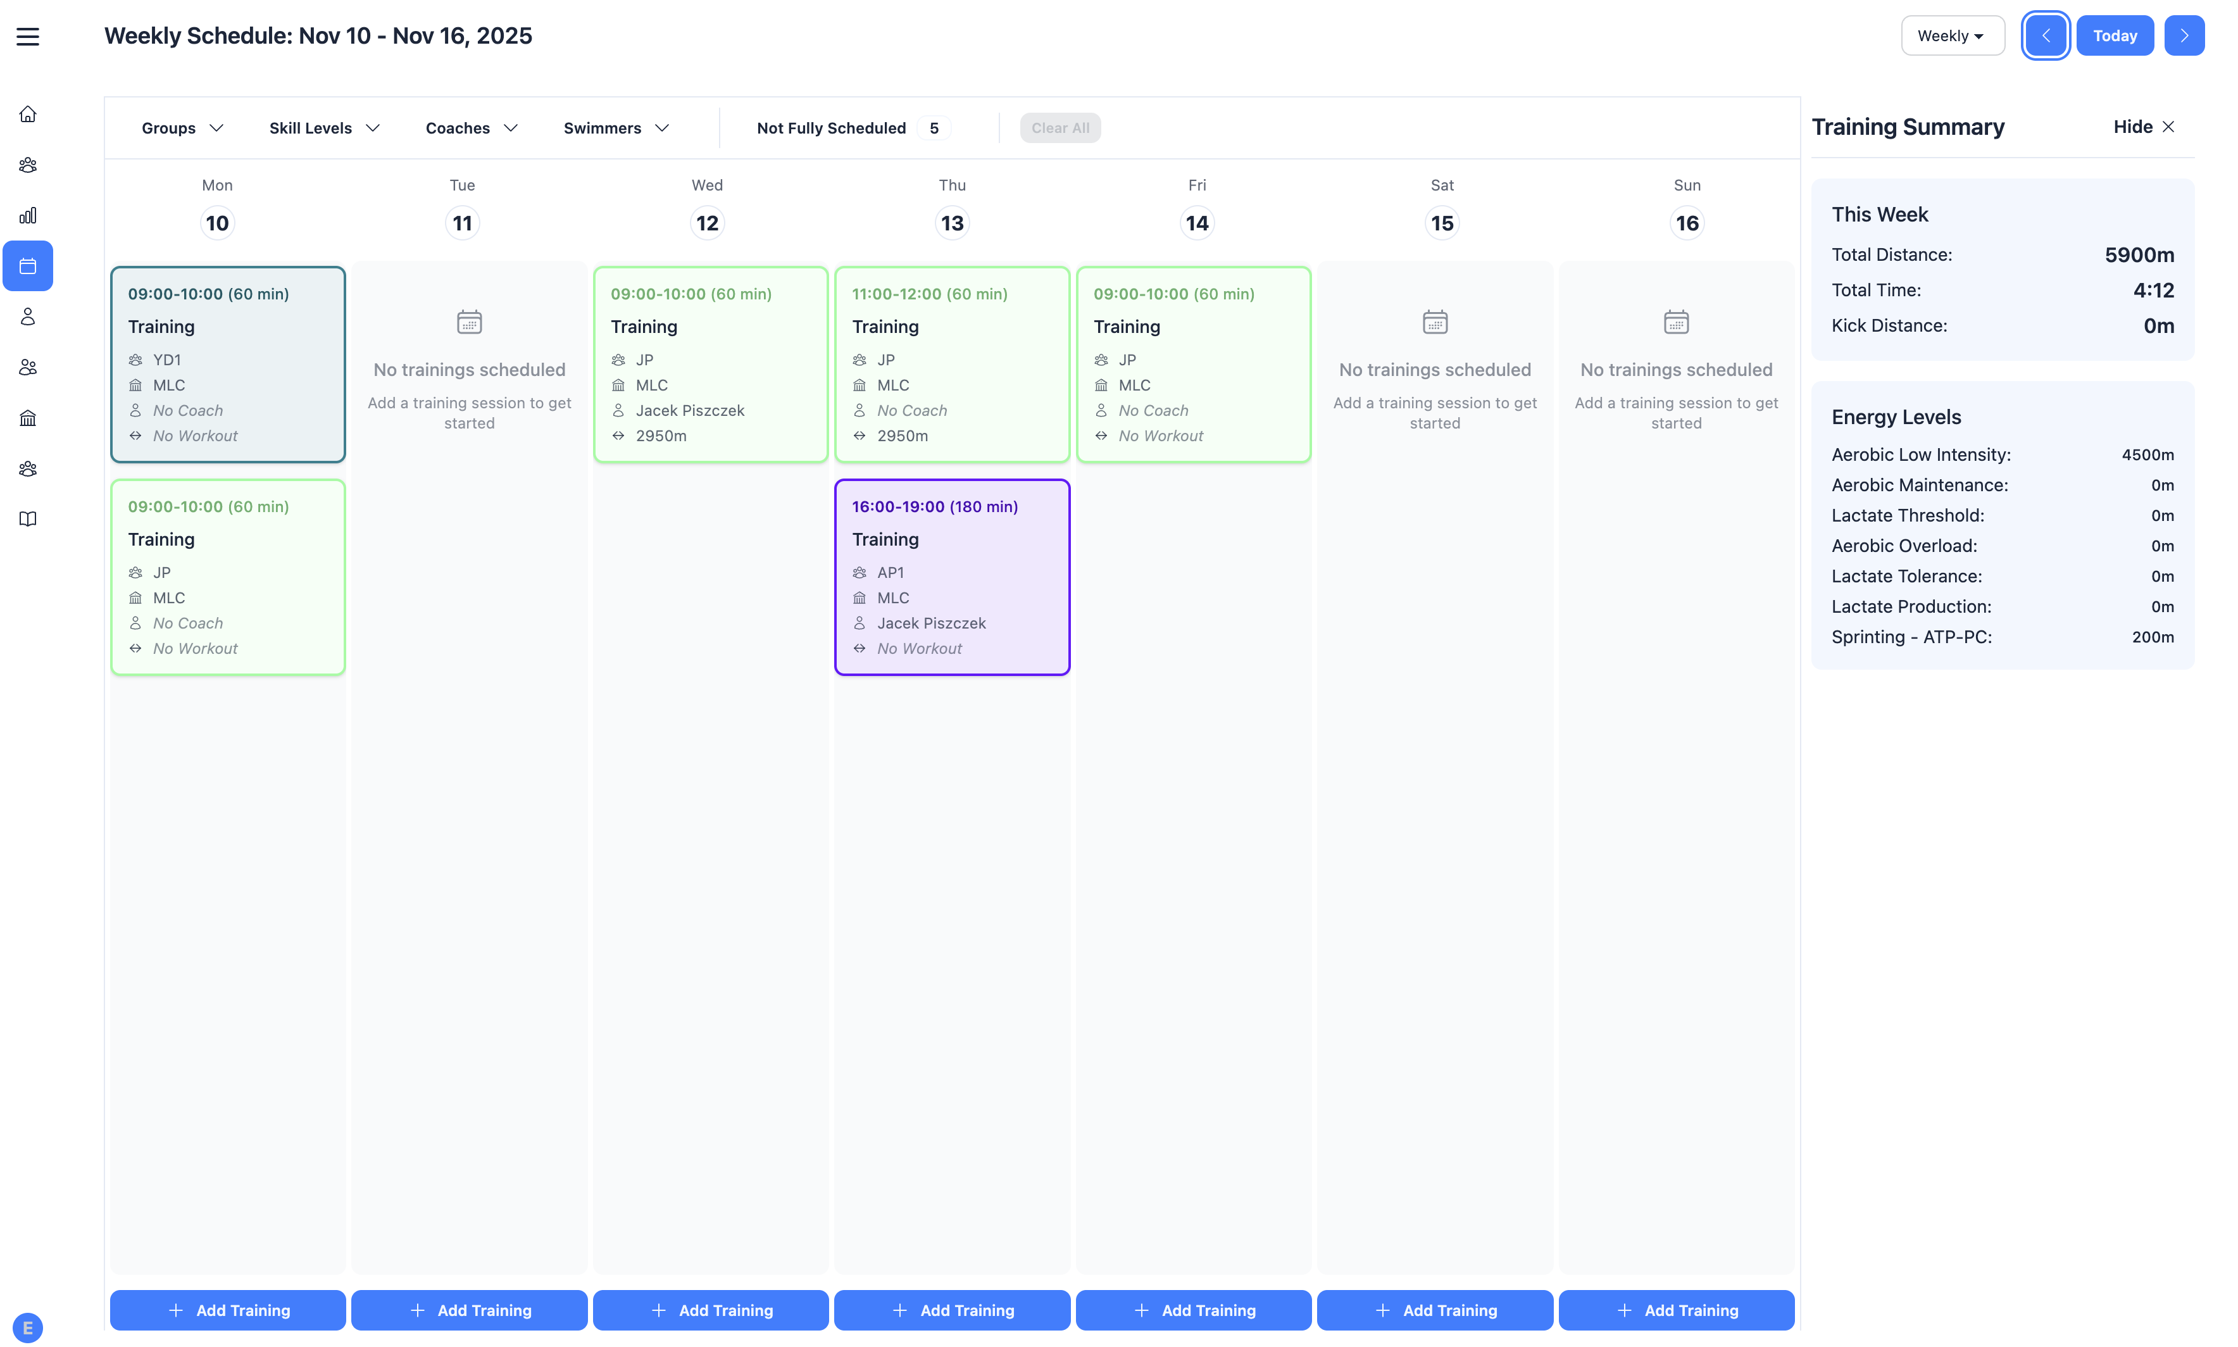The width and height of the screenshot is (2238, 1347).
Task: Select the book library icon in sidebar
Action: click(x=28, y=518)
